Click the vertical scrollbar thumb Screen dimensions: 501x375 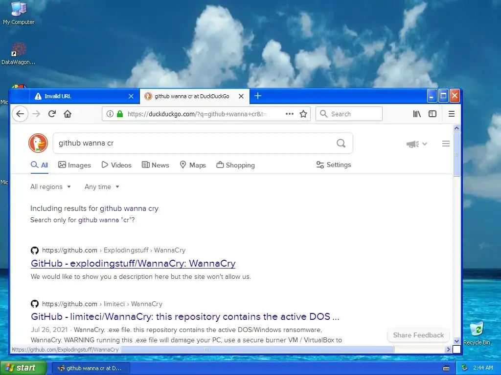point(456,154)
